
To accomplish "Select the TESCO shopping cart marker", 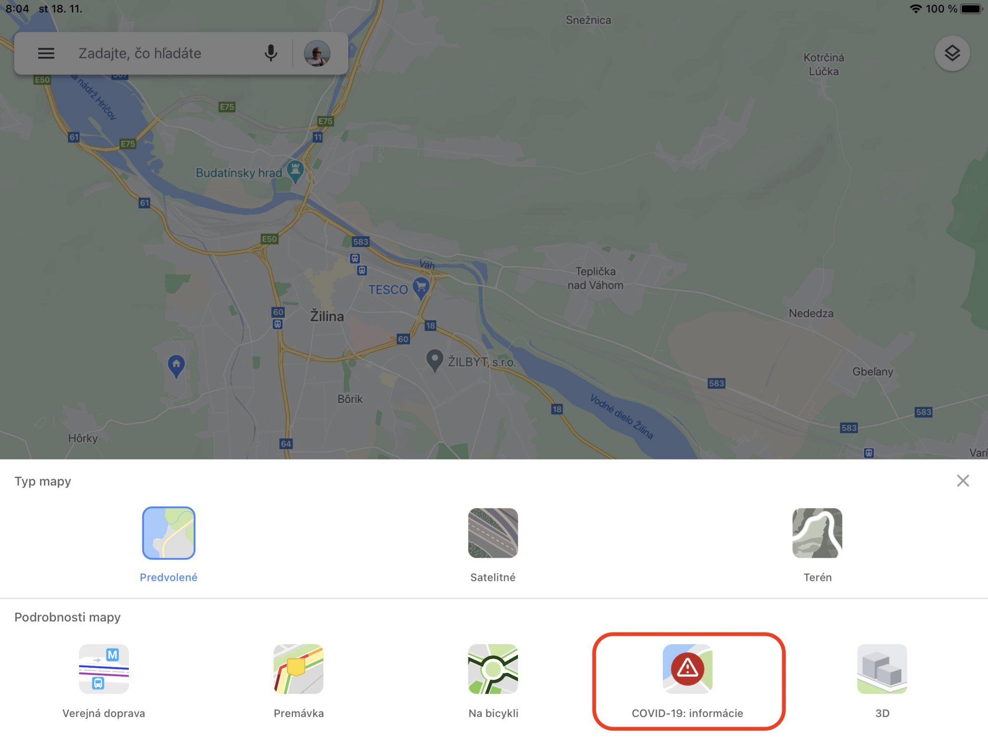I will click(x=421, y=288).
